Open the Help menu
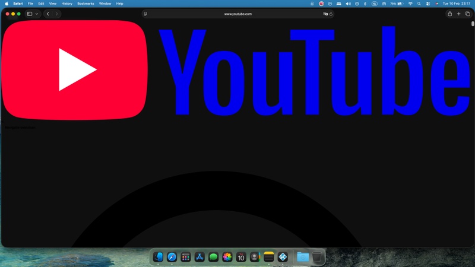This screenshot has height=267, width=475. click(x=120, y=4)
